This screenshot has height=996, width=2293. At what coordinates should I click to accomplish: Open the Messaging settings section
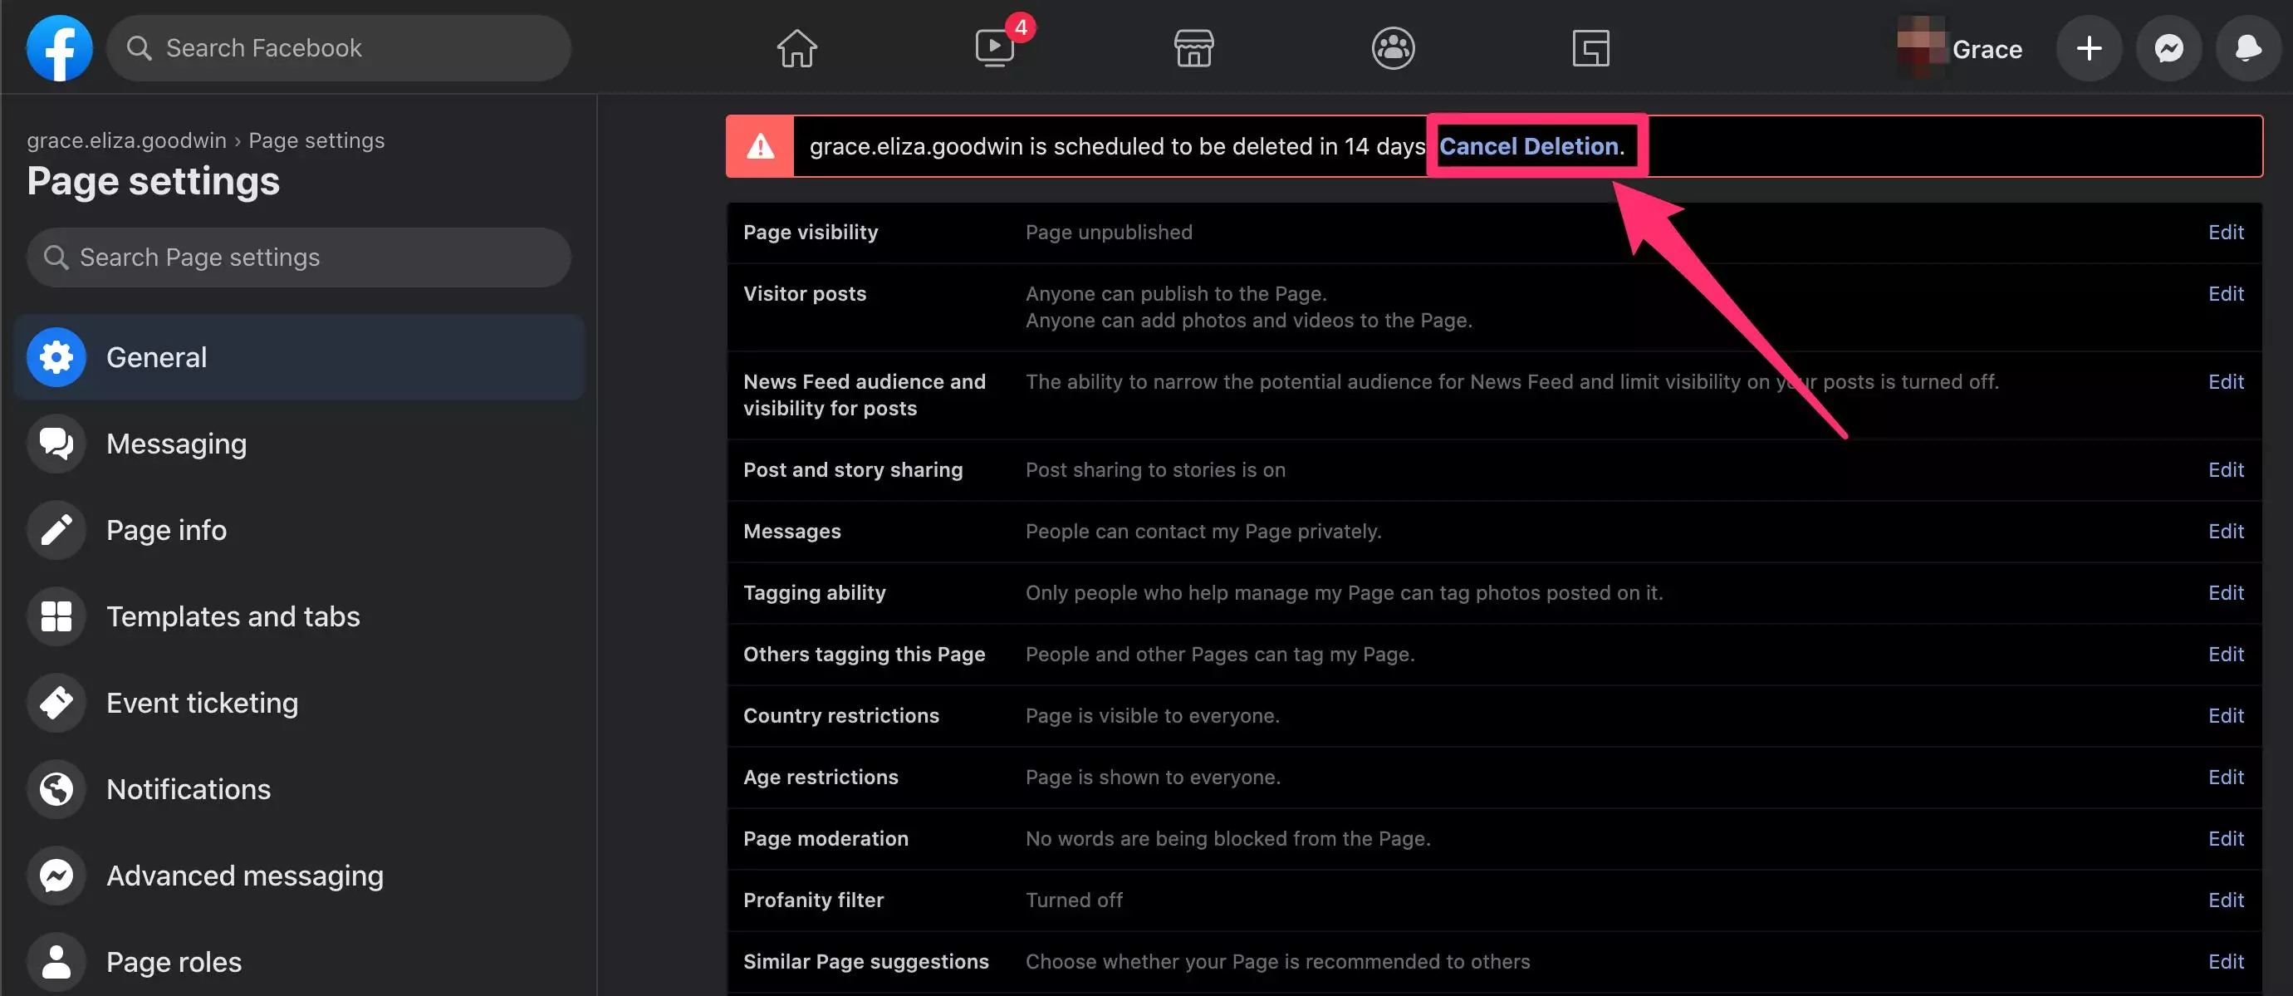coord(176,444)
